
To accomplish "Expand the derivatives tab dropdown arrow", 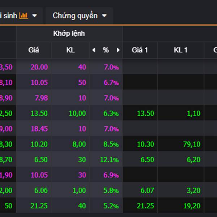I will point(35,16).
